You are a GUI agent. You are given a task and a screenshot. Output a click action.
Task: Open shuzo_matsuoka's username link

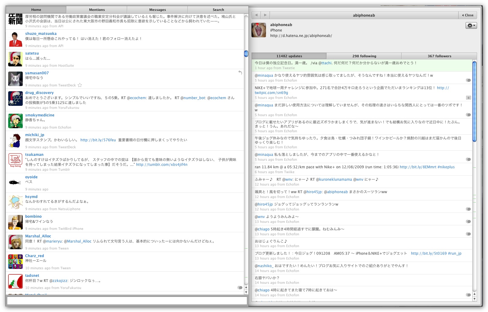tap(41, 34)
